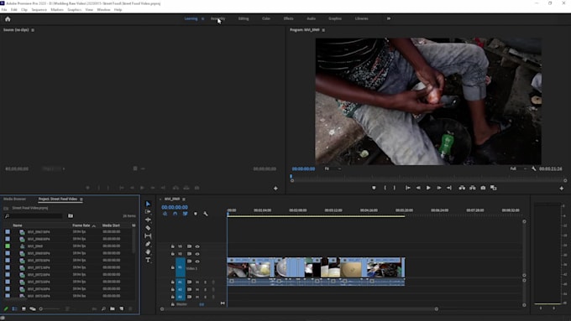
Task: Select the Razor tool
Action: coord(148,228)
